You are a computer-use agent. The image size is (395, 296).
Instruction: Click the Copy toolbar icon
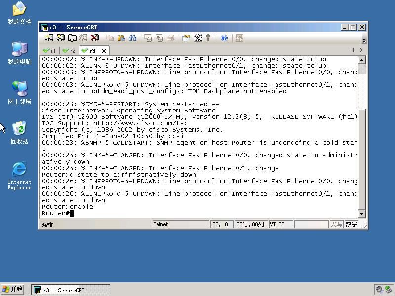coord(110,38)
